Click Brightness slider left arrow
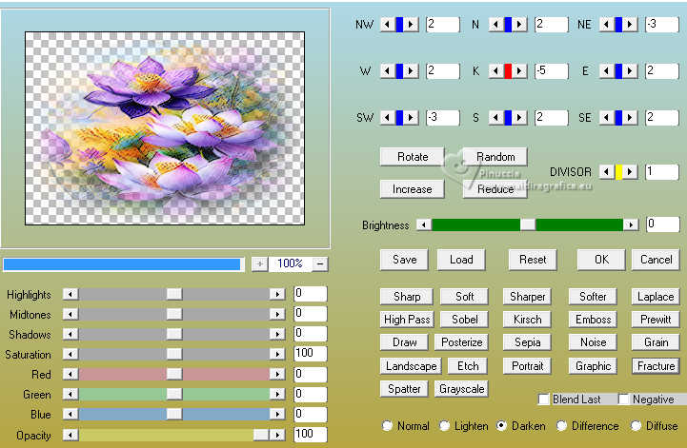Viewport: 687px width, 448px height. click(424, 224)
